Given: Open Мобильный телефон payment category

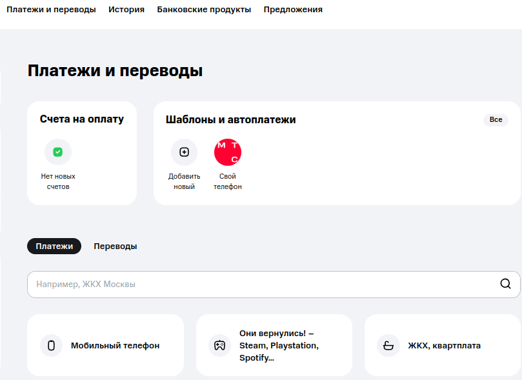Looking at the screenshot, I should 106,345.
